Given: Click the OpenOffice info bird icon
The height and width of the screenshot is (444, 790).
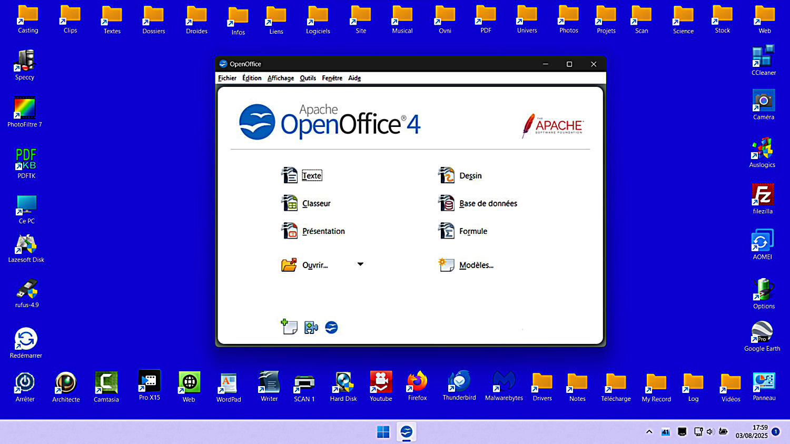Looking at the screenshot, I should coord(331,328).
